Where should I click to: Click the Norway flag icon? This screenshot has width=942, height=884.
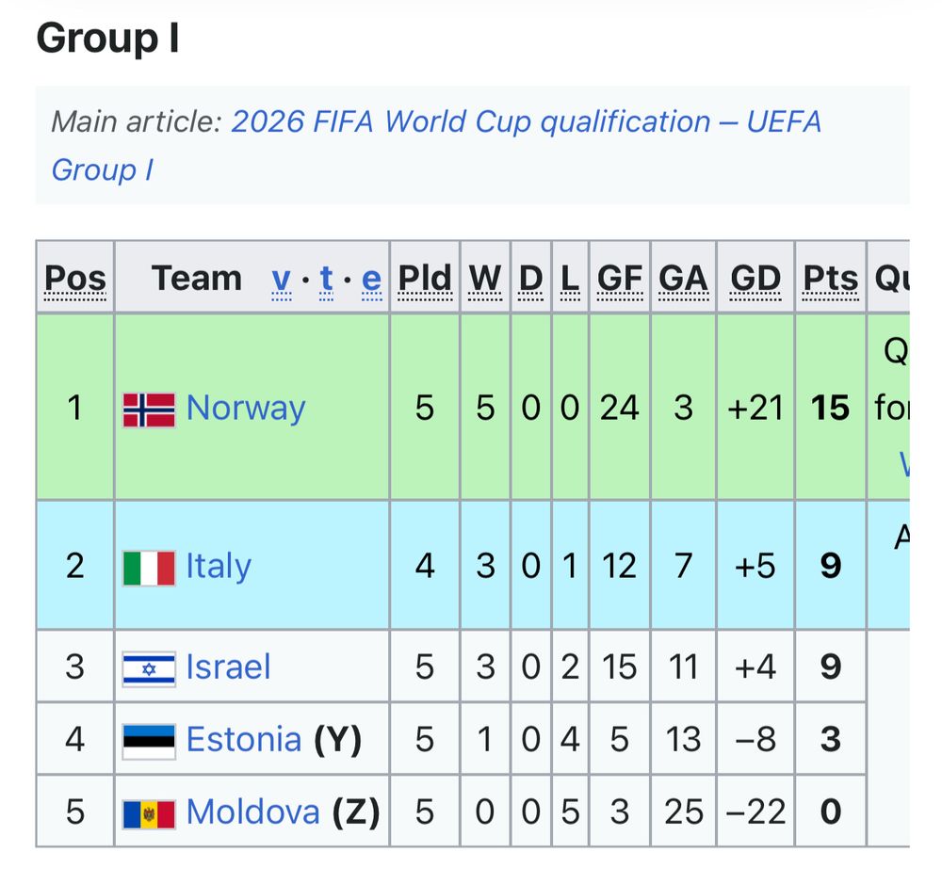(x=149, y=410)
